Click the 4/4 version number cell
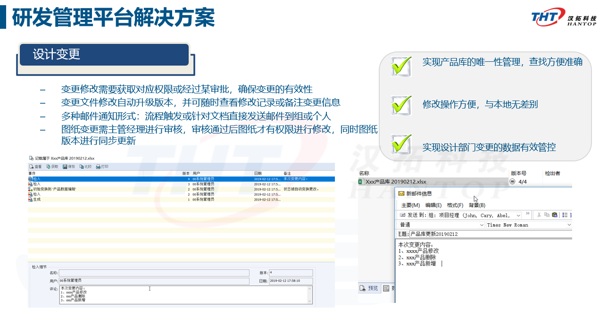Viewport: 608px width, 327px height. 522,182
